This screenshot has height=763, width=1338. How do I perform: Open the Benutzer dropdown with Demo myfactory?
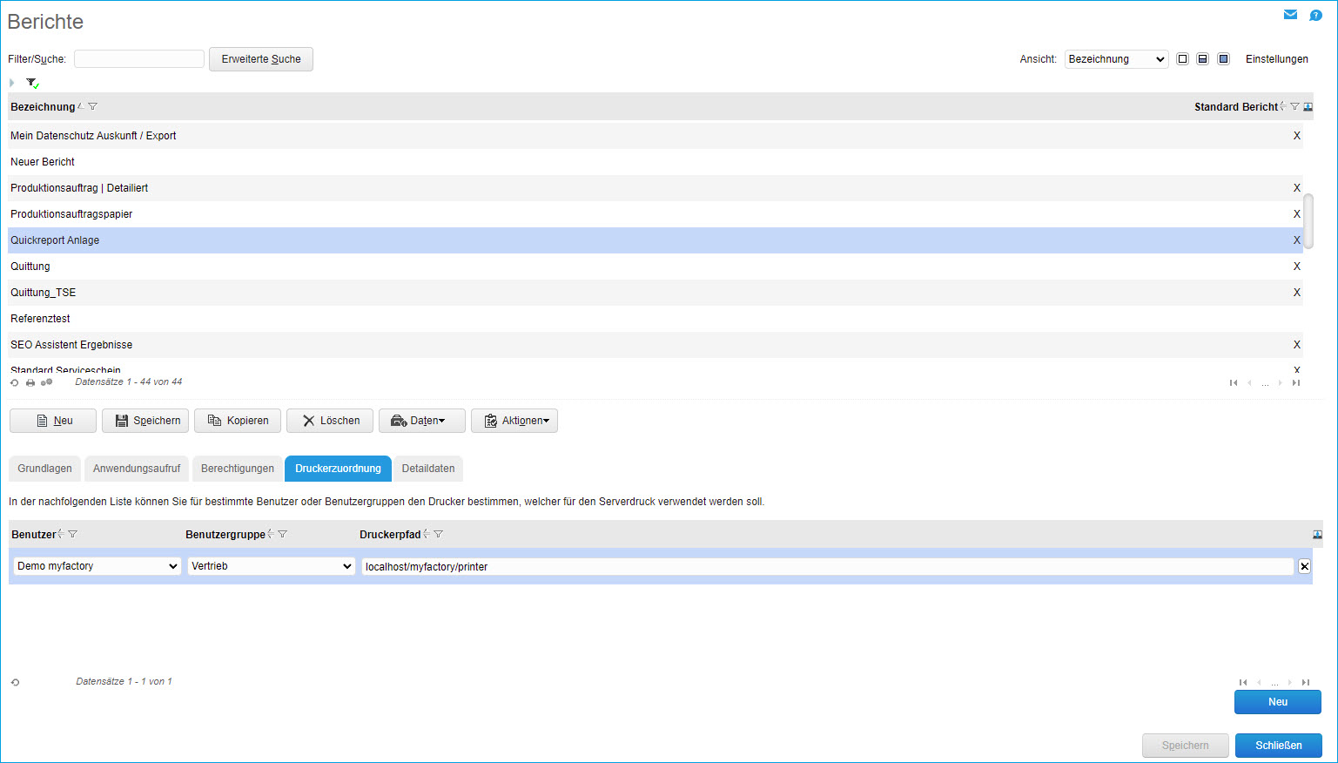(x=97, y=566)
